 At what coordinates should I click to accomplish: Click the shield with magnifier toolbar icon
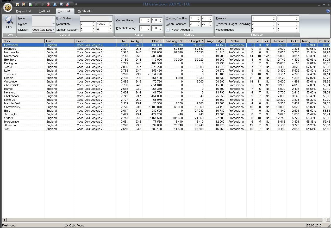(x=61, y=4)
